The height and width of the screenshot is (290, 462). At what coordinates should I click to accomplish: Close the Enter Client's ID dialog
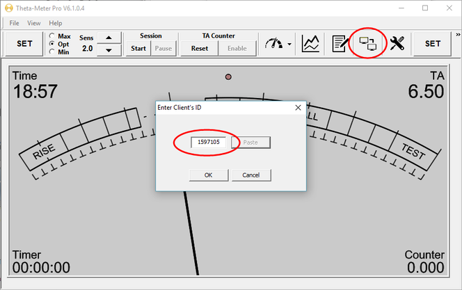298,108
